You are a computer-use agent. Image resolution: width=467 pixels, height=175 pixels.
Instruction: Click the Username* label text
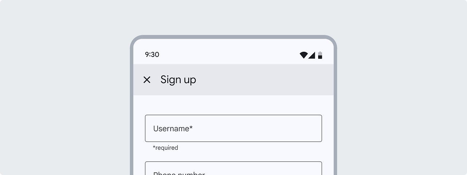[172, 128]
